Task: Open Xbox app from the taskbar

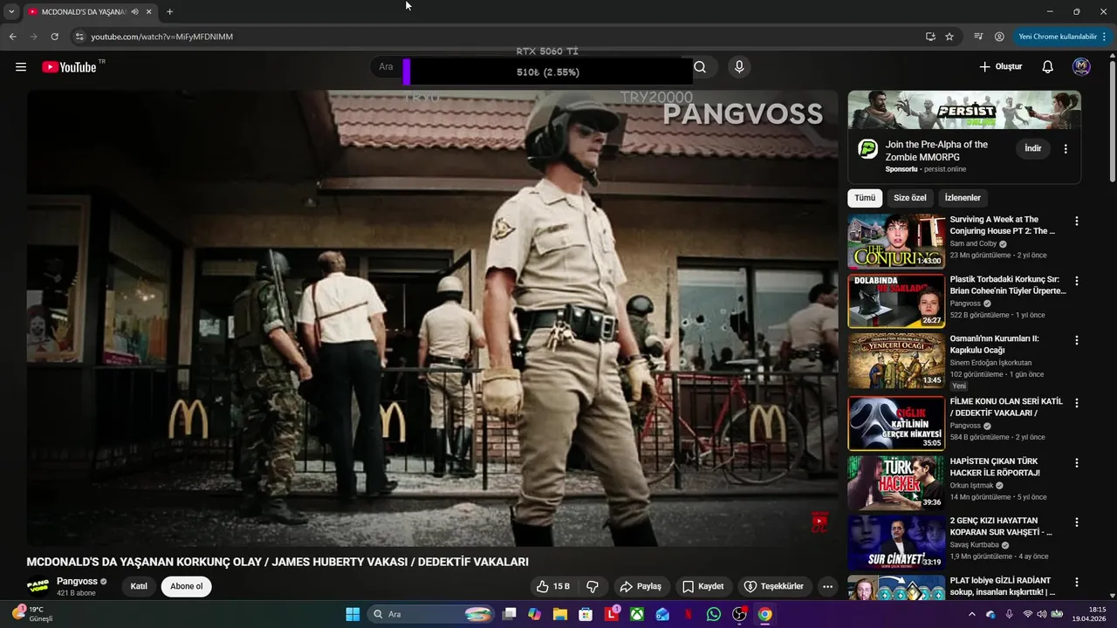Action: 638,614
